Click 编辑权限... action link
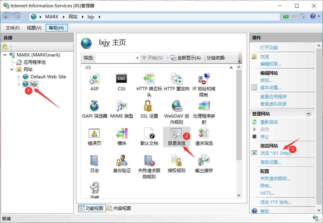Screen dimensions: 323x223 270,64
